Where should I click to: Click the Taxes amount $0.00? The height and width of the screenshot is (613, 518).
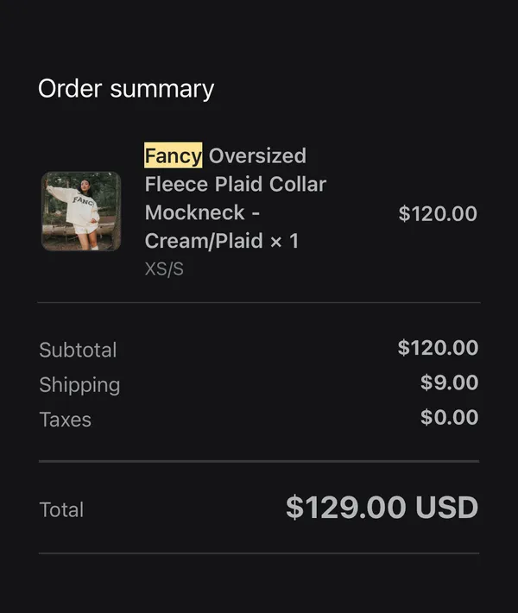(450, 417)
